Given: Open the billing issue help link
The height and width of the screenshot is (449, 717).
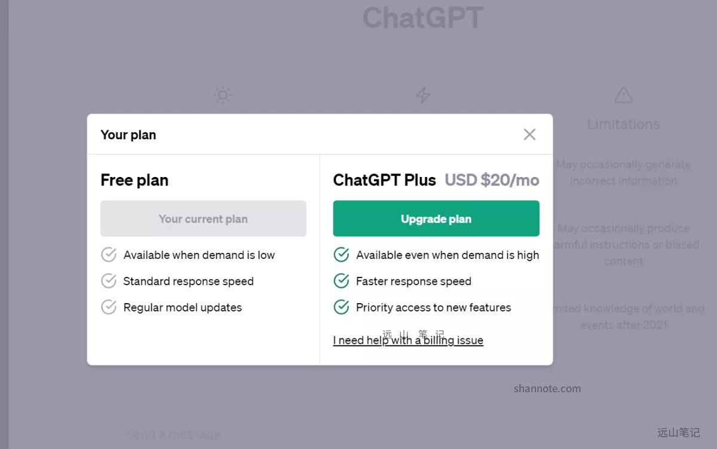Looking at the screenshot, I should [x=408, y=340].
